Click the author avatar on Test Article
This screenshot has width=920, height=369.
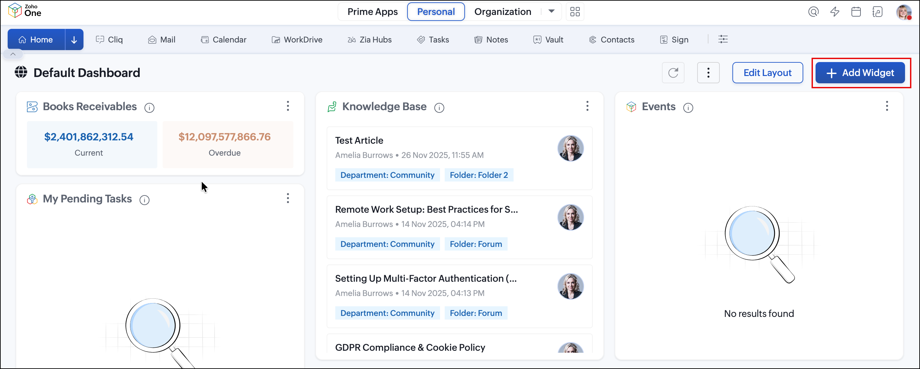pyautogui.click(x=570, y=148)
